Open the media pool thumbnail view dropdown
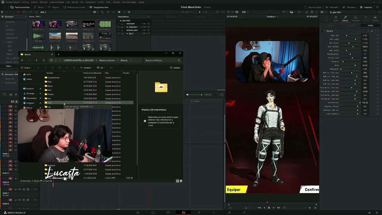This screenshot has height=215, width=382. (x=95, y=12)
